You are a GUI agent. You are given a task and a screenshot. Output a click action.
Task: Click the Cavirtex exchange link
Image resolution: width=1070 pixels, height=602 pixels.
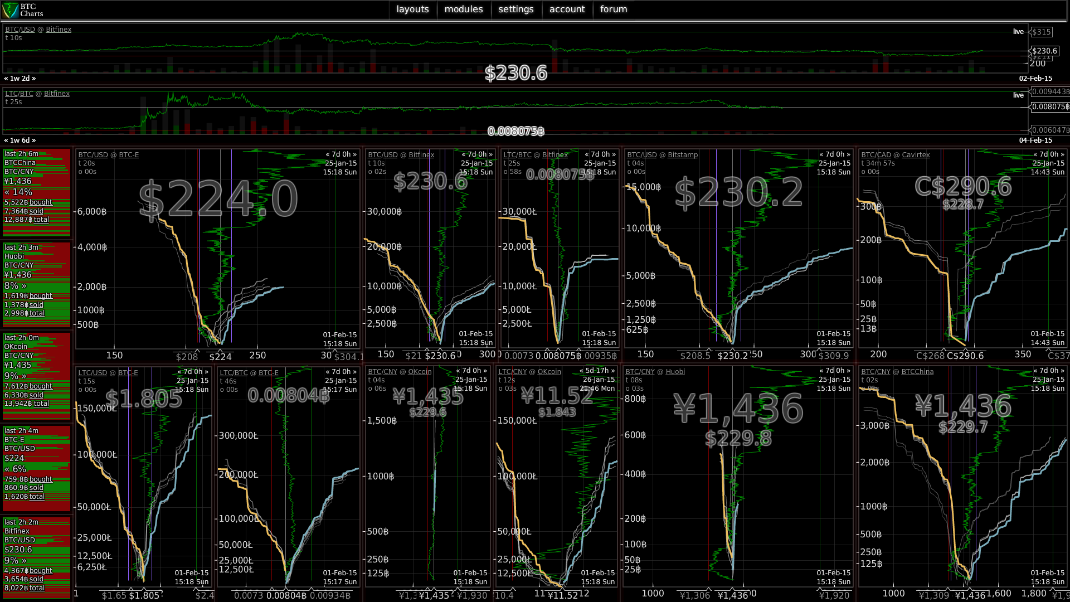pyautogui.click(x=916, y=155)
